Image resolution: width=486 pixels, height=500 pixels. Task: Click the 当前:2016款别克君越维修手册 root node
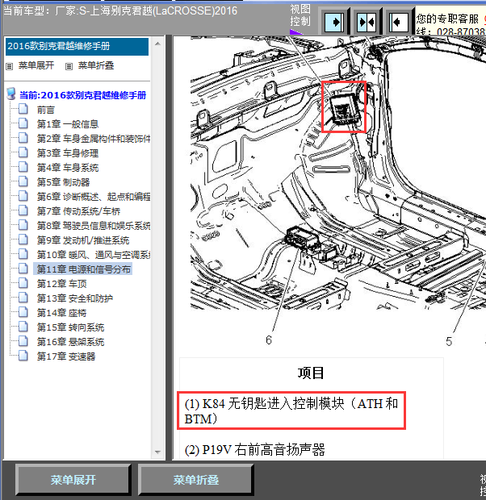pos(82,95)
